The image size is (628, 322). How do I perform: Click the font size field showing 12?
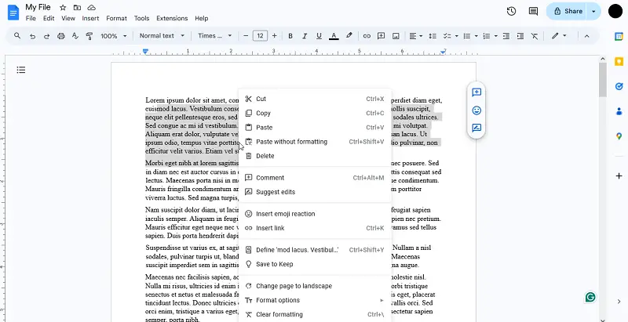click(260, 36)
